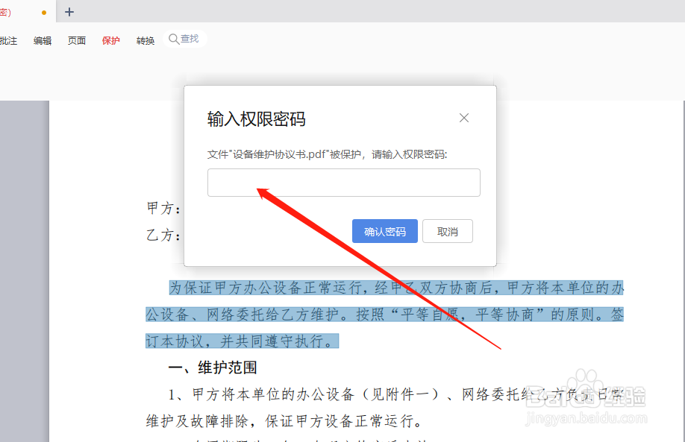Open the 页面 page menu
Screen dimensions: 685x442
coord(76,41)
